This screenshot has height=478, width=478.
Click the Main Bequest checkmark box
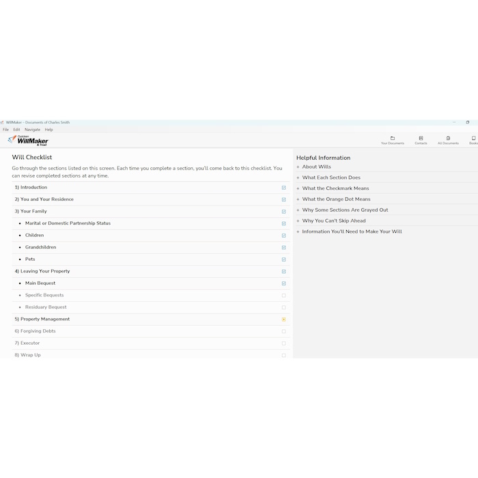pos(283,283)
